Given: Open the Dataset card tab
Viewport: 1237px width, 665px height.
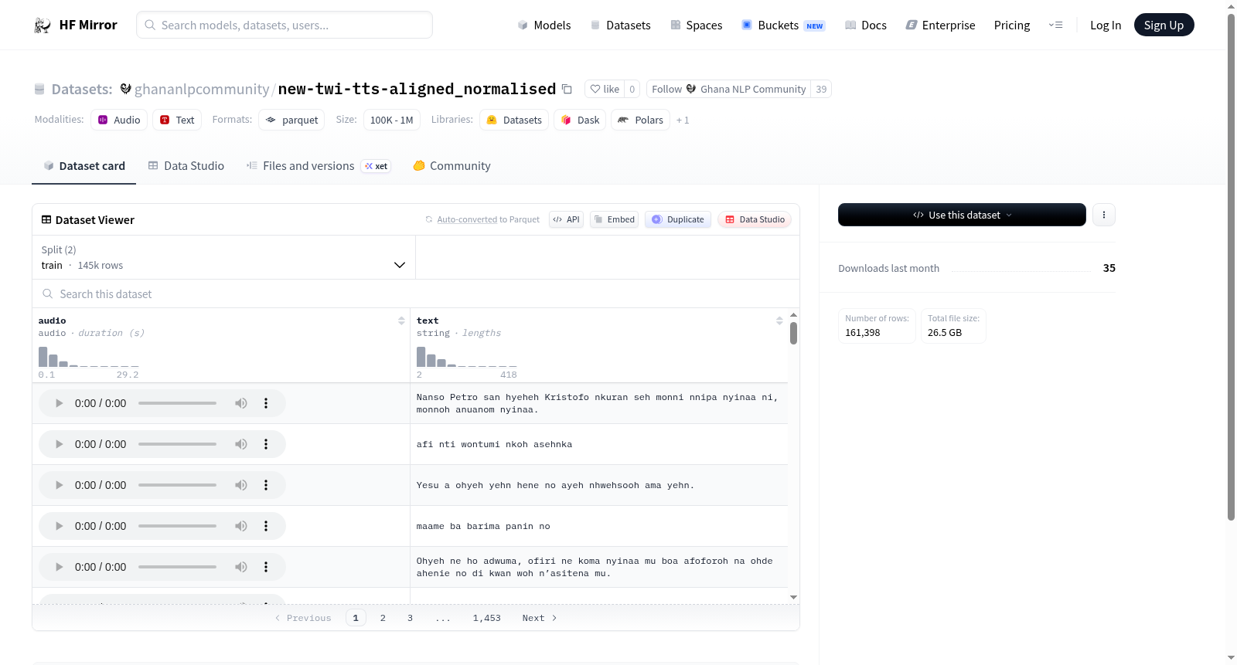Looking at the screenshot, I should pyautogui.click(x=83, y=166).
